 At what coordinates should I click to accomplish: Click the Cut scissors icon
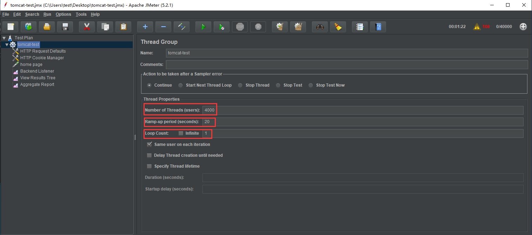point(87,27)
